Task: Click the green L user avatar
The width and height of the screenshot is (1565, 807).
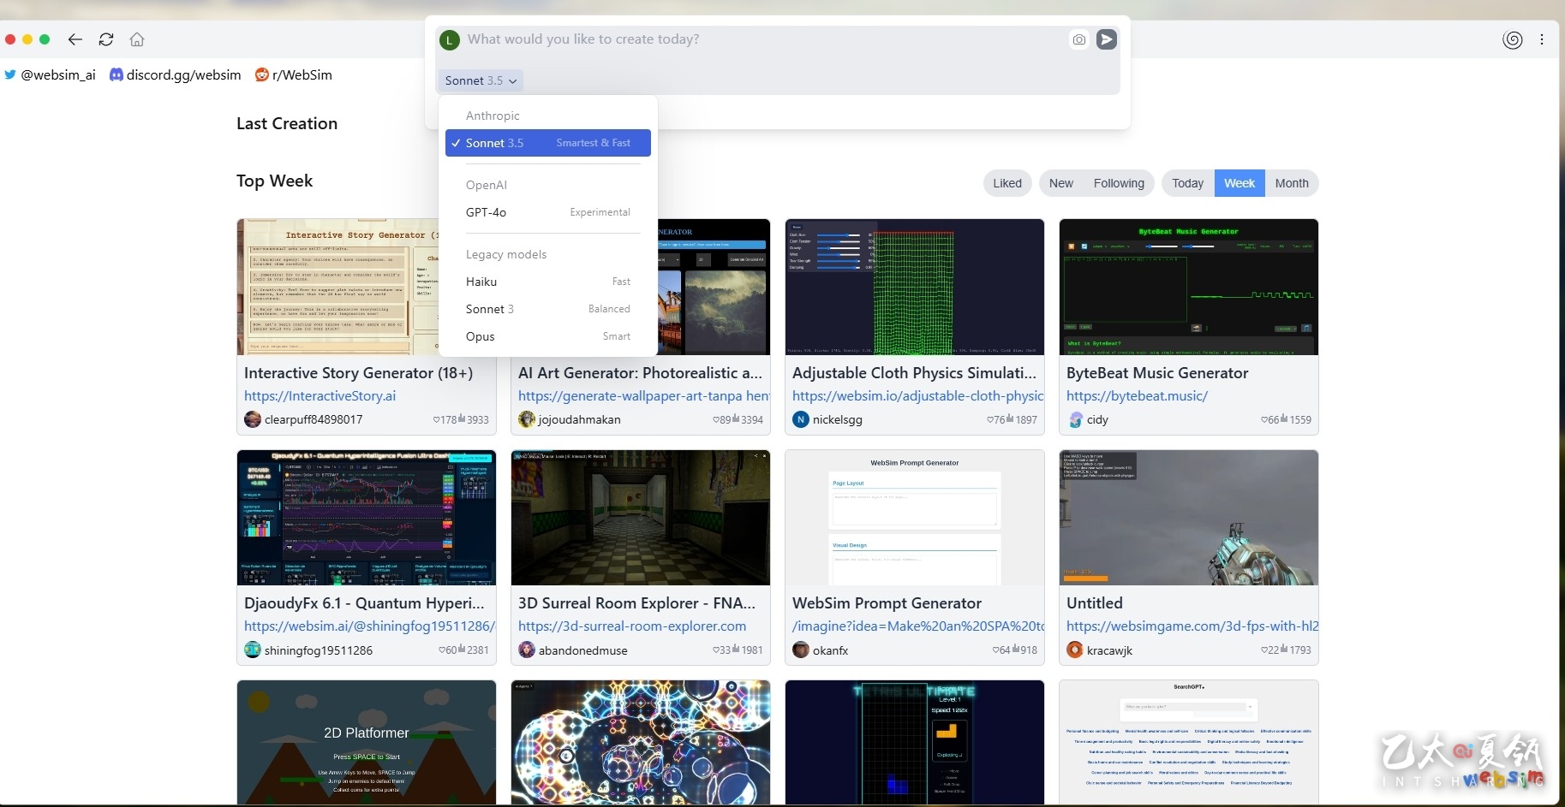Action: [450, 40]
